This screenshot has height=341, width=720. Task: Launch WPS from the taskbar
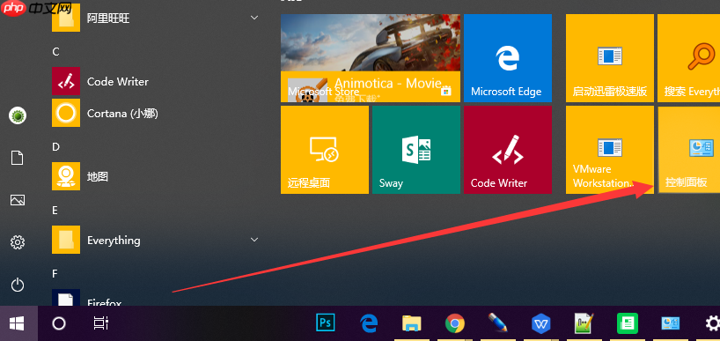(x=540, y=324)
